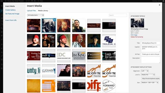This screenshot has width=165, height=93.
Task: Select the long-haired bearded man portrait thumbnail
Action: pyautogui.click(x=64, y=26)
